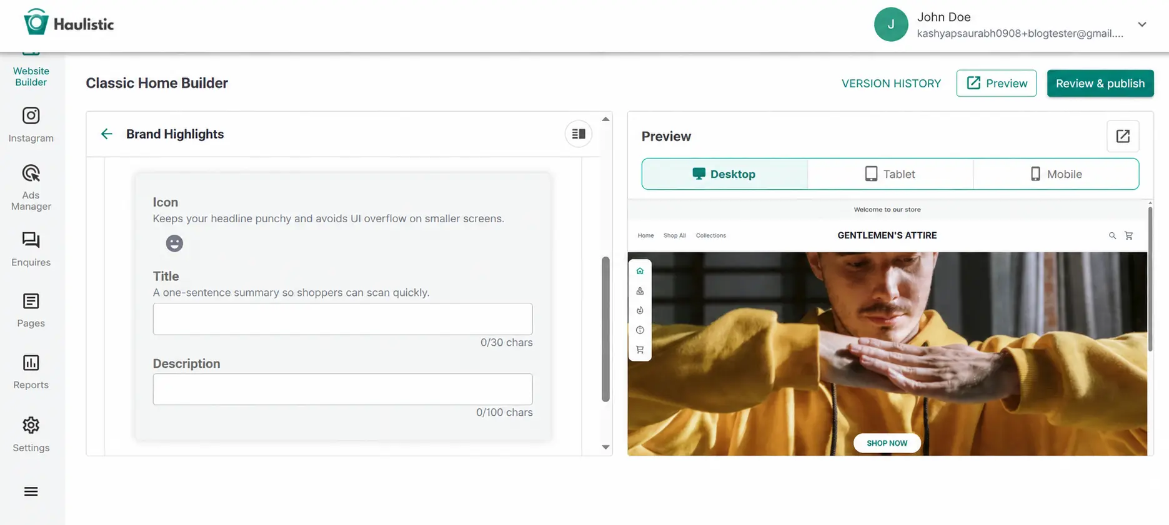Open VERSION HISTORY link
This screenshot has height=525, width=1169.
891,84
